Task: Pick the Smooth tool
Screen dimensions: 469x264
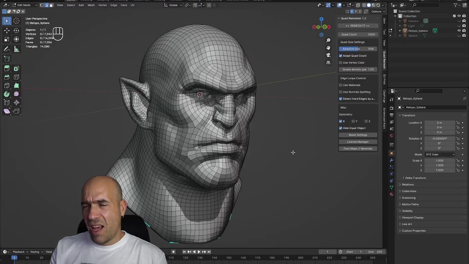Action: 16,94
